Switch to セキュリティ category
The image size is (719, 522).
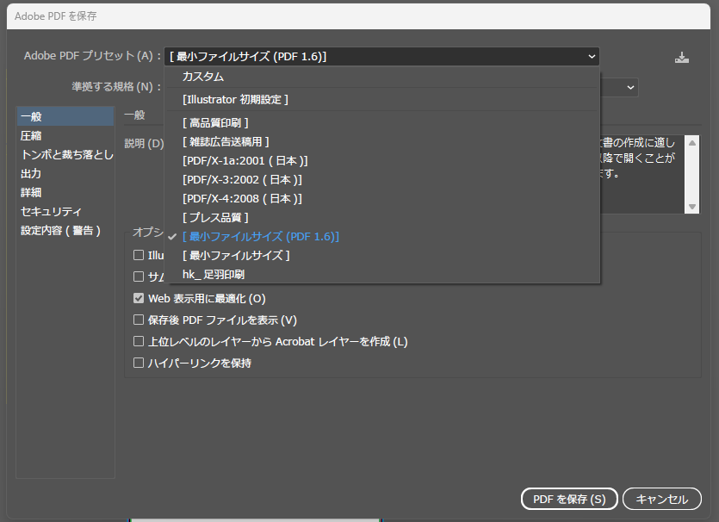[x=52, y=211]
